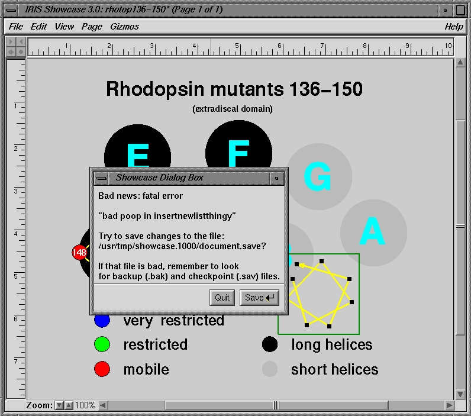This screenshot has width=471, height=416.
Task: Click the dialog box minimize dot button
Action: coord(277,179)
